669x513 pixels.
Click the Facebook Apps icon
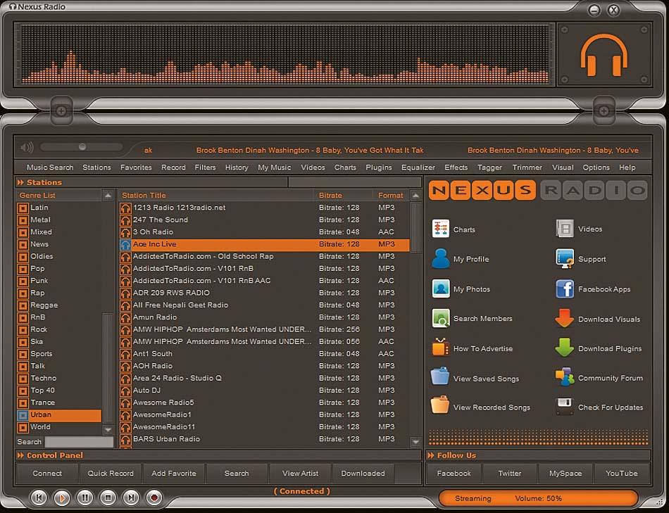point(565,289)
